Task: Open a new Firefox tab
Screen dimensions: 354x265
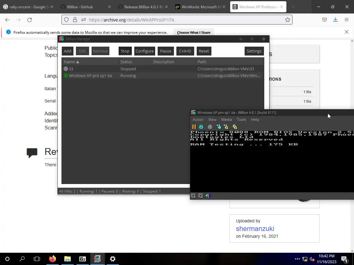Action: pos(293,7)
